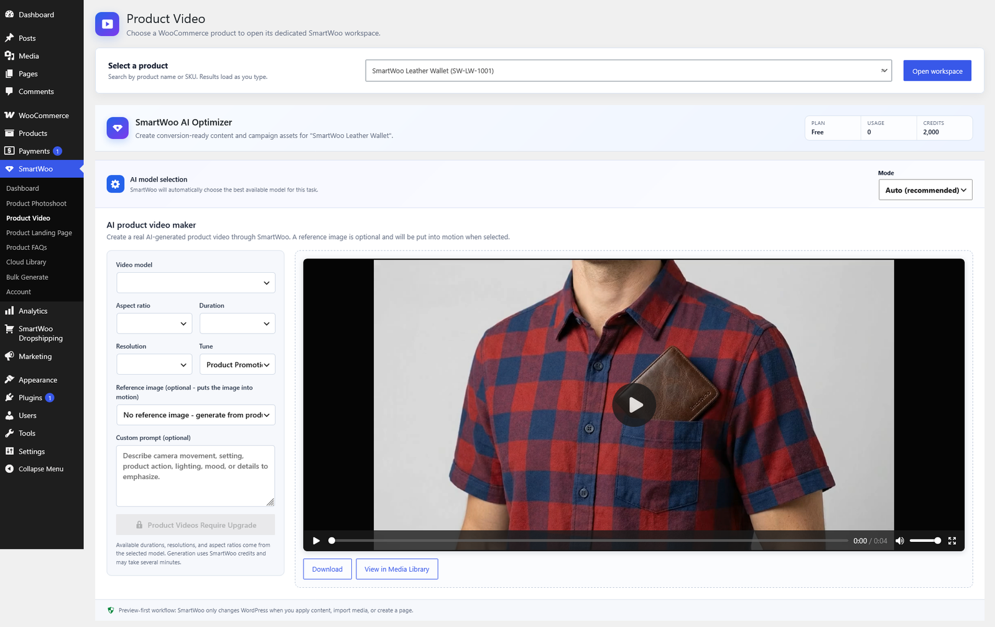Open Product Photoshoot submenu item

[x=36, y=203]
